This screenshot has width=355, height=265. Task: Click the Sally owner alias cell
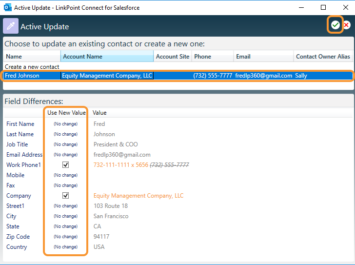(301, 76)
